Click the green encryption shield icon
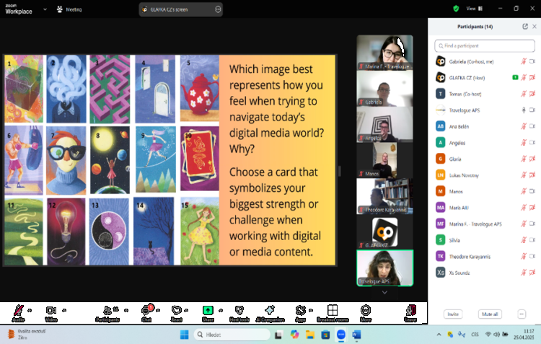 (456, 9)
